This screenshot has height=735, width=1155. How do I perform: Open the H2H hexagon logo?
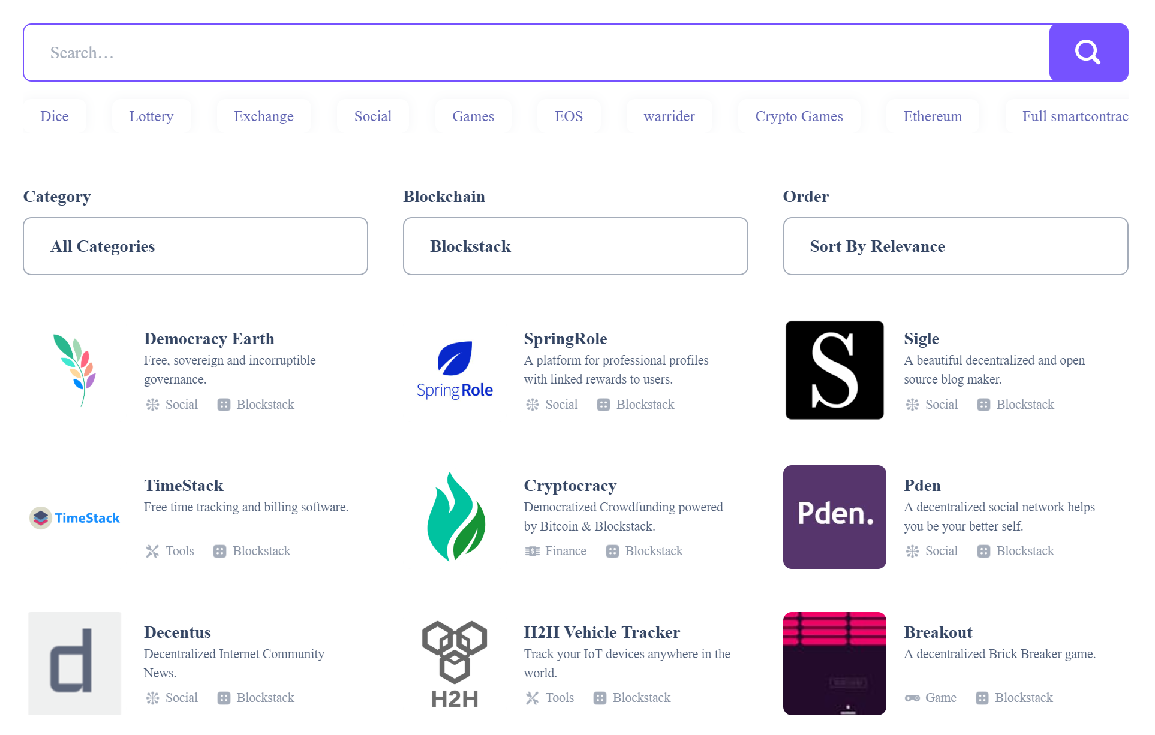455,664
